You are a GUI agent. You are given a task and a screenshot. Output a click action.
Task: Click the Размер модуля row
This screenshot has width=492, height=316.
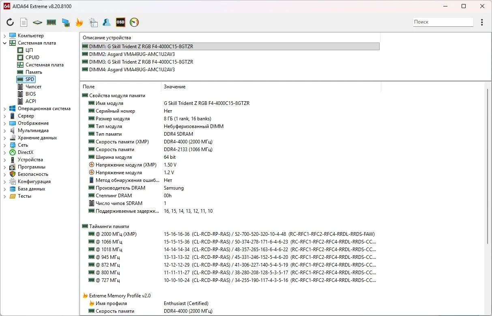230,119
